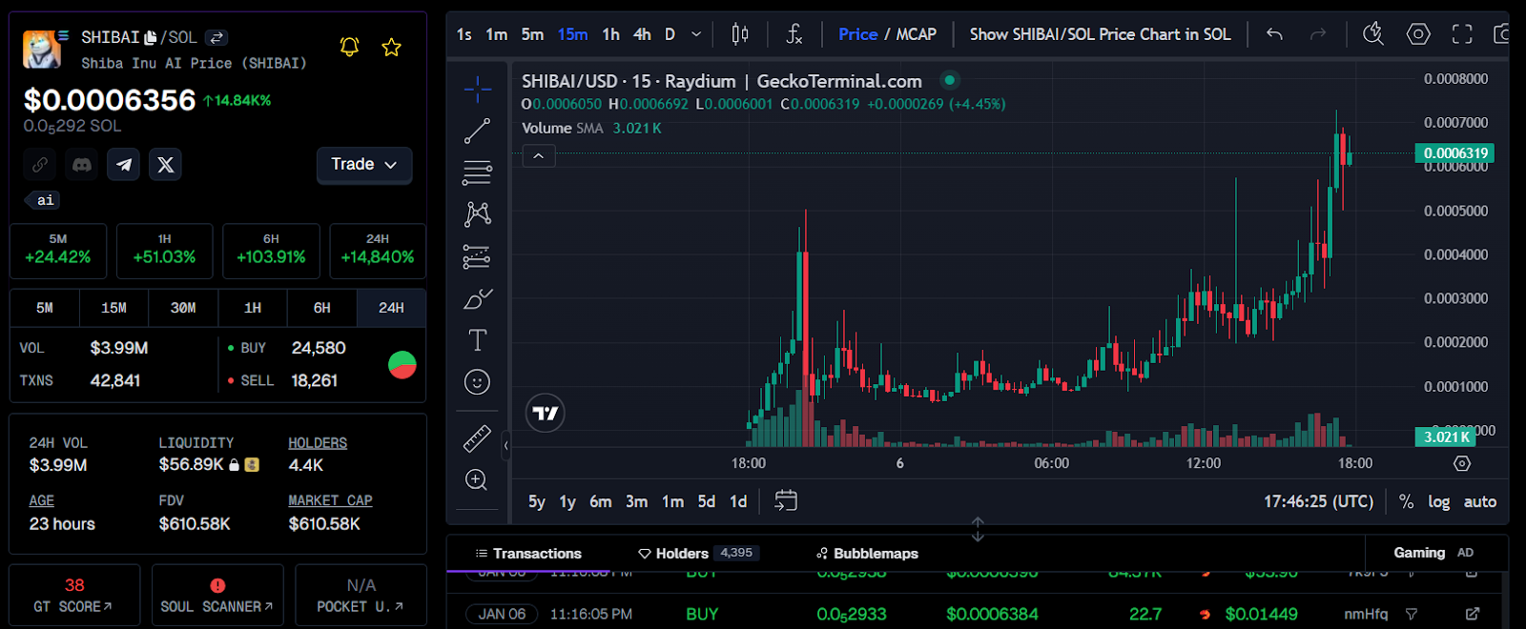Viewport: 1526px width, 629px height.
Task: Select the ruler measure tool
Action: pos(477,438)
